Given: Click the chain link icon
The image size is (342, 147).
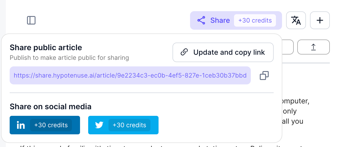Looking at the screenshot, I should pos(184,52).
